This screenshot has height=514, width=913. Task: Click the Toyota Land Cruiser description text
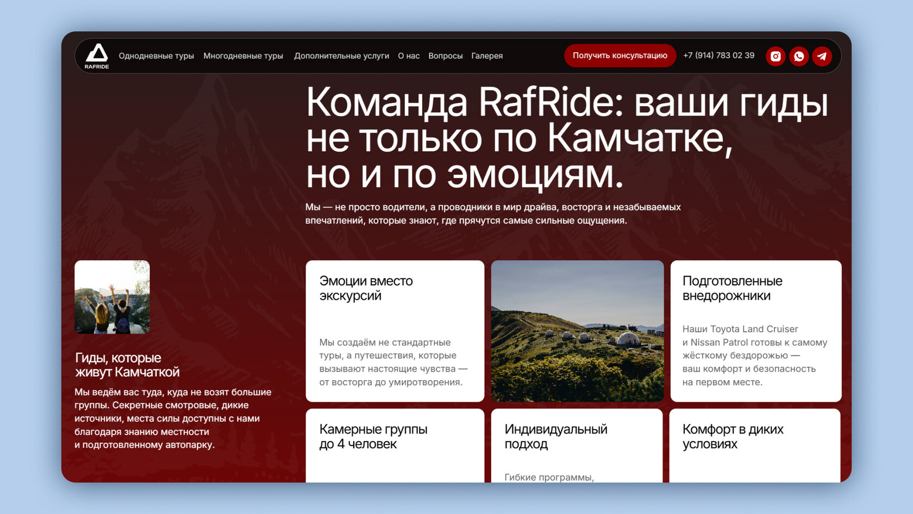pos(755,356)
